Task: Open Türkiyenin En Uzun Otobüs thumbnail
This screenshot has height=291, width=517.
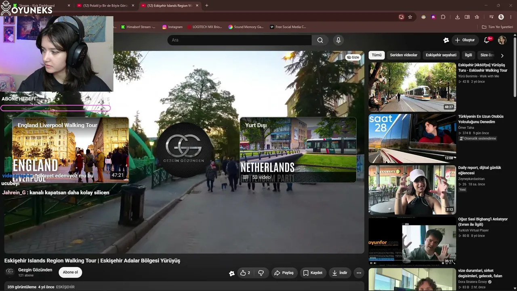Action: click(412, 138)
